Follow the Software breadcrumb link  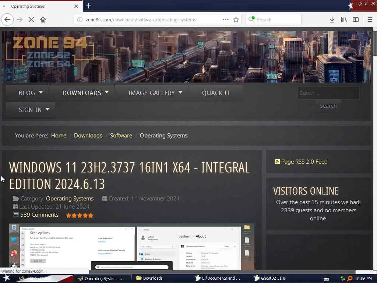tap(121, 136)
